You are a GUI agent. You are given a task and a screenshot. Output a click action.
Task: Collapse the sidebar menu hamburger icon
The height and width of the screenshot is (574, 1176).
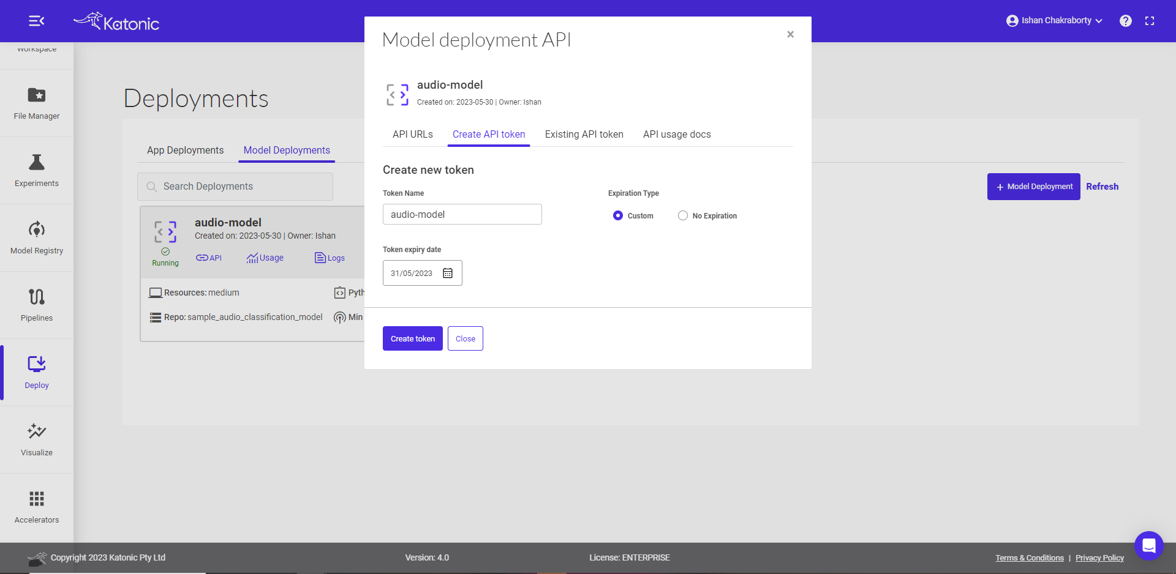pos(37,21)
